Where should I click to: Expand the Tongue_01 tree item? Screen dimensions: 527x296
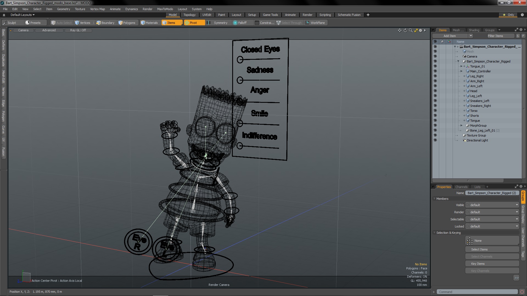pyautogui.click(x=461, y=66)
